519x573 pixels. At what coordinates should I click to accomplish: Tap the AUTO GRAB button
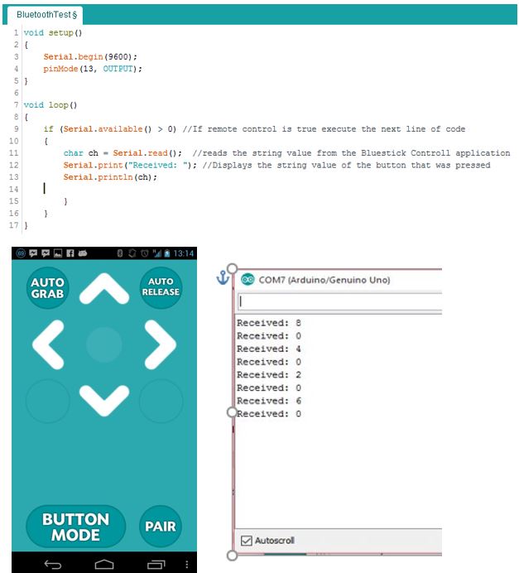click(x=47, y=288)
